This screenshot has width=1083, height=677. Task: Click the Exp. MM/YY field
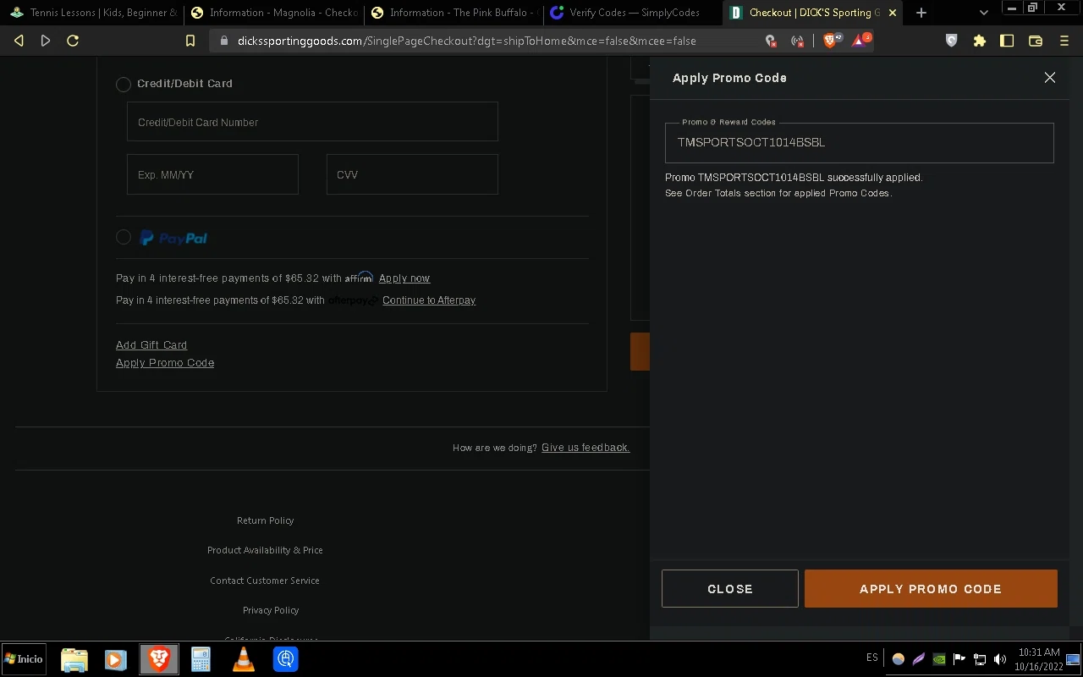212,174
